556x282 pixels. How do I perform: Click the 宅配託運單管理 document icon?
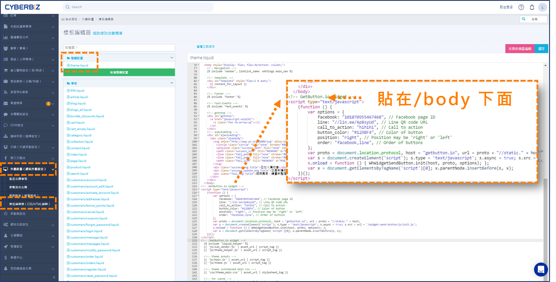pos(6,26)
